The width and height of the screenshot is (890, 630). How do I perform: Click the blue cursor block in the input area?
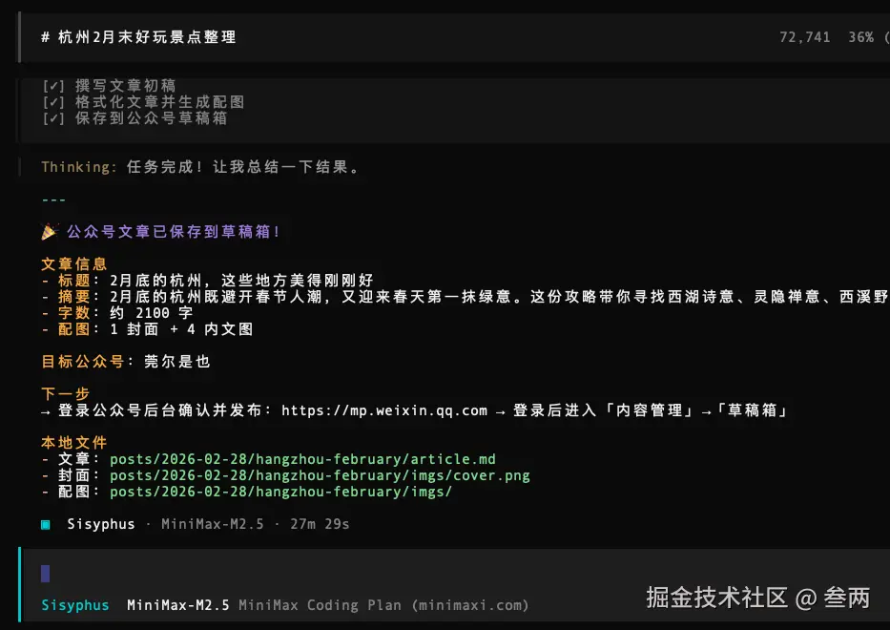pos(45,573)
